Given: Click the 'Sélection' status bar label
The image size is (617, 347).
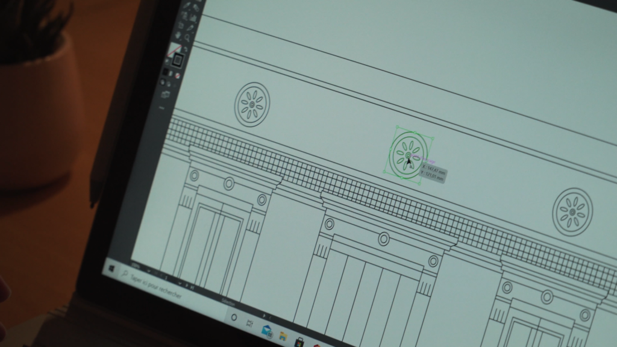Looking at the screenshot, I should pyautogui.click(x=228, y=302).
